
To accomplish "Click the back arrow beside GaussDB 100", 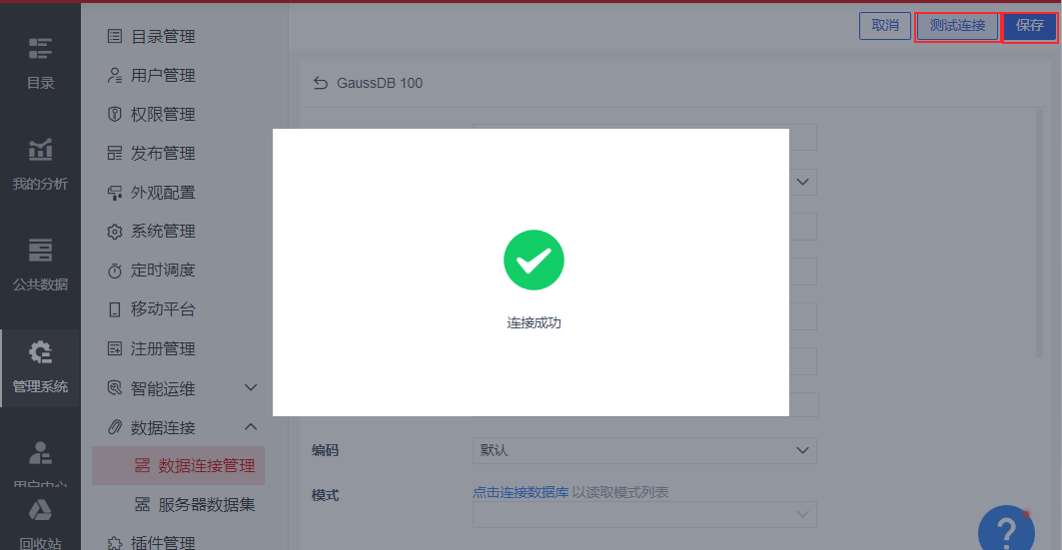I will [x=321, y=83].
